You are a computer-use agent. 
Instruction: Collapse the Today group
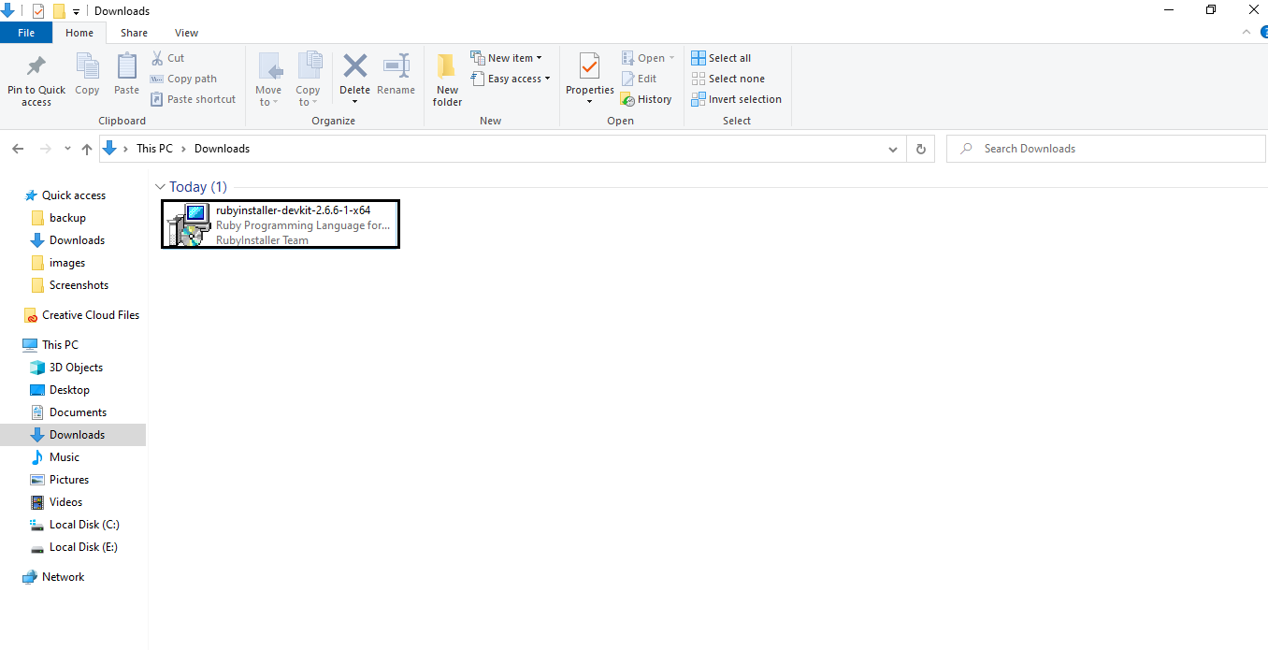coord(161,187)
